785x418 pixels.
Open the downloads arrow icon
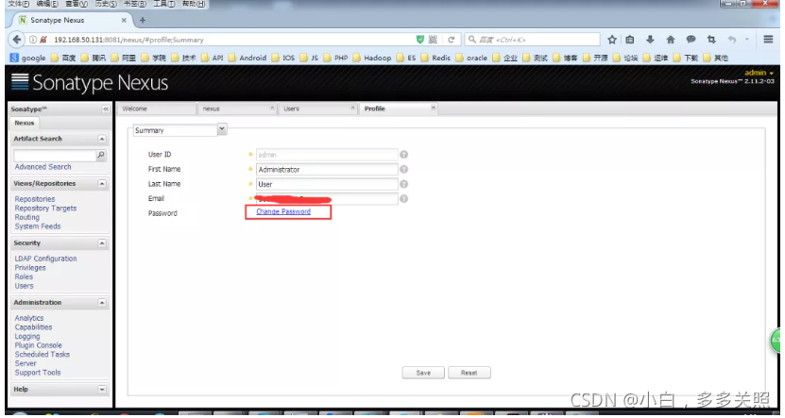pyautogui.click(x=650, y=40)
